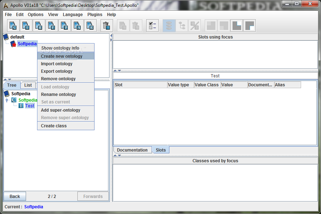Click the up arrow below Slots using focus
321x214 pixels.
[115, 71]
